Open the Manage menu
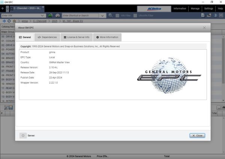The width and height of the screenshot is (225, 159). point(195,9)
